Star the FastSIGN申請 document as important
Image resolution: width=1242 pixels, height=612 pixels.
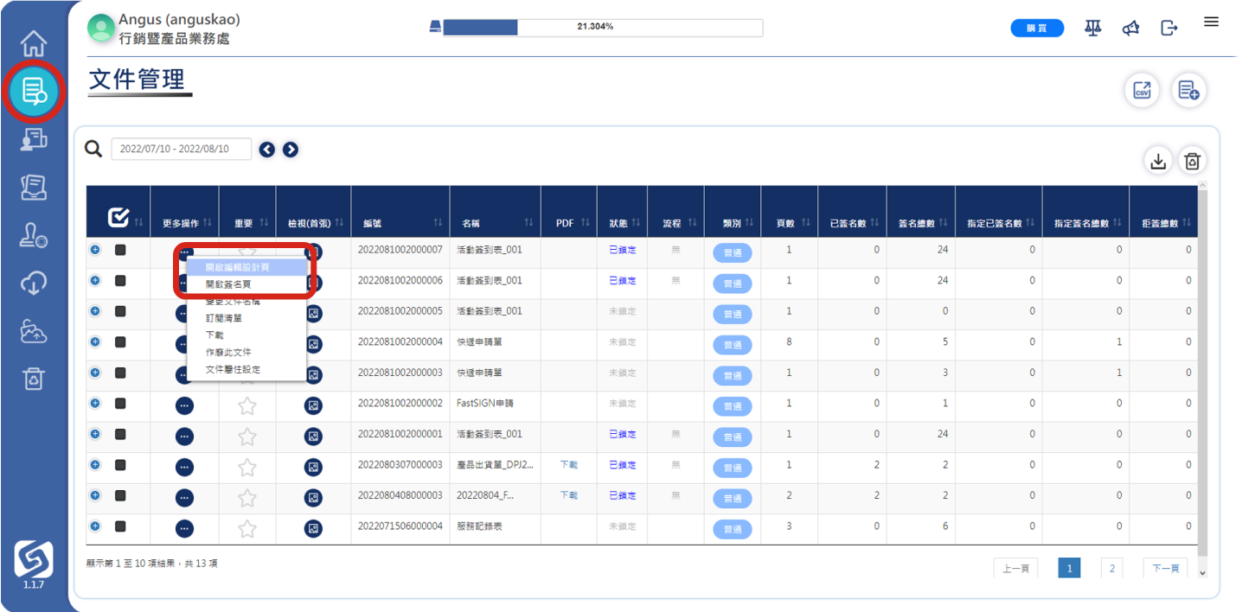coord(247,405)
